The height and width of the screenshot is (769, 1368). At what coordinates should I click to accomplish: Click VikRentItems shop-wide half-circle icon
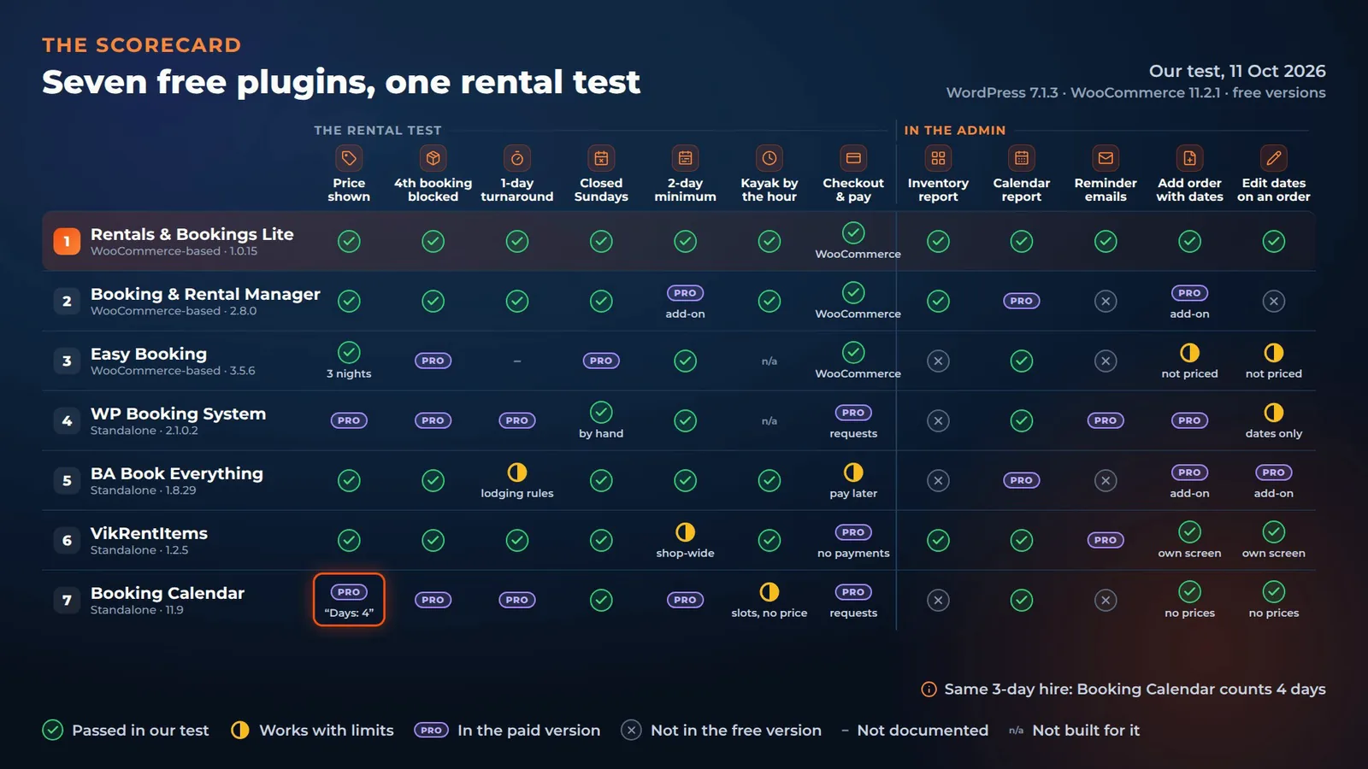pos(685,531)
